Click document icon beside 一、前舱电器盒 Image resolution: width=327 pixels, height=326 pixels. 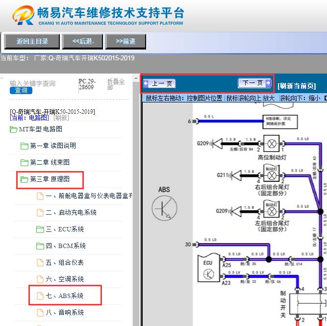[x=40, y=196]
